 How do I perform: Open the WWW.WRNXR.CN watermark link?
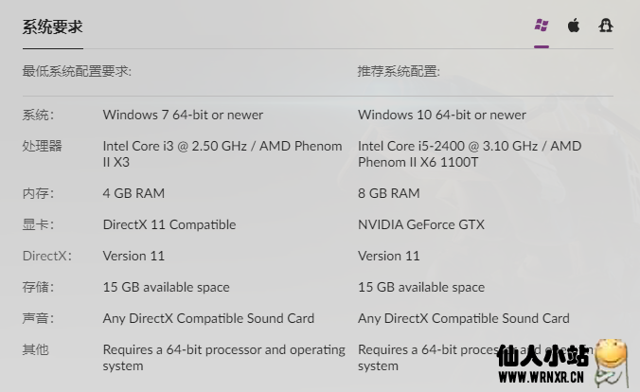(x=541, y=377)
